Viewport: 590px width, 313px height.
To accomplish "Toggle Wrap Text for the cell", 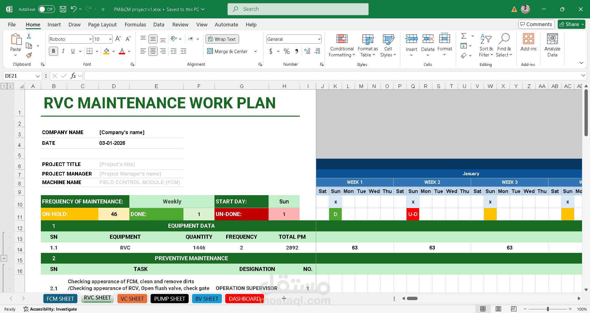I will [x=222, y=39].
